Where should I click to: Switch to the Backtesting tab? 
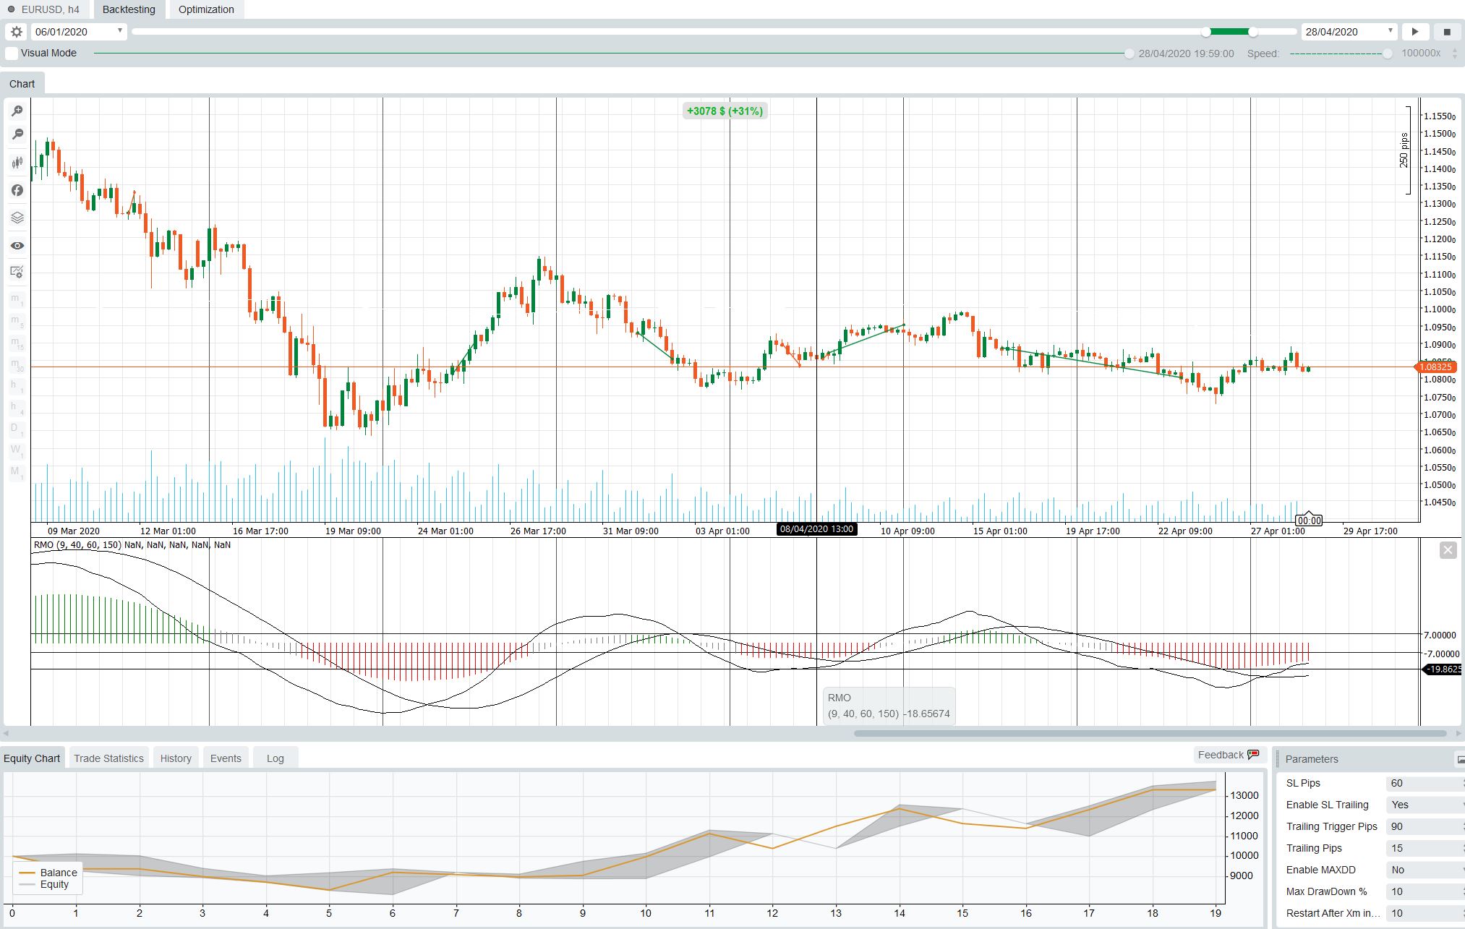(x=129, y=9)
